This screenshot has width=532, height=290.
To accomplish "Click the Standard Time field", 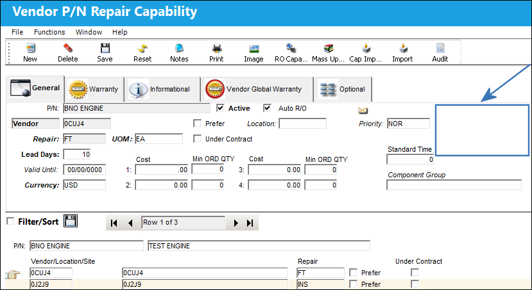I will tap(410, 159).
